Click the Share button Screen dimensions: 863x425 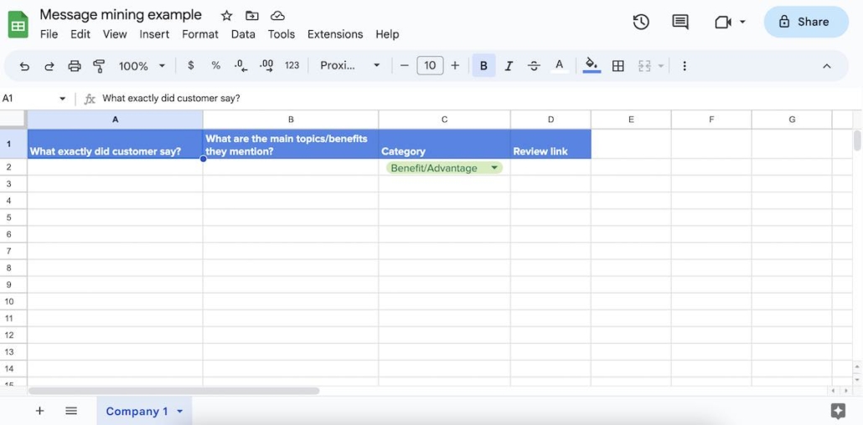click(806, 22)
